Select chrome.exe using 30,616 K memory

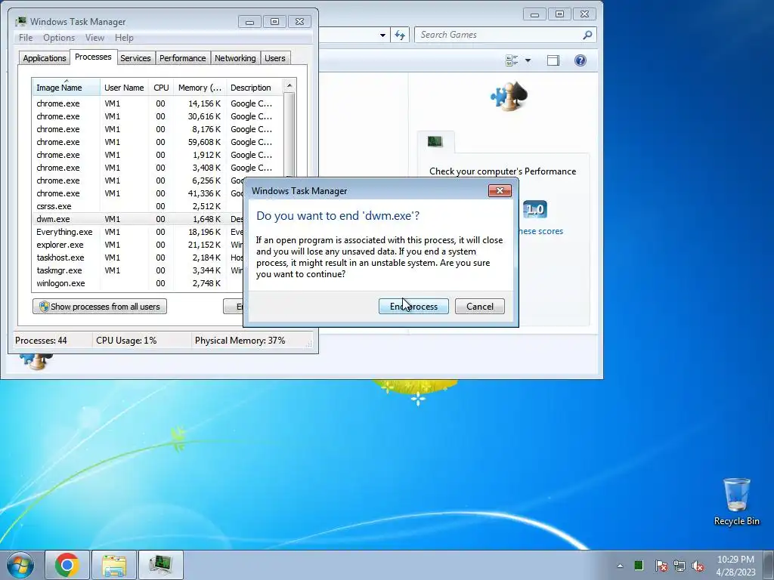tap(157, 116)
